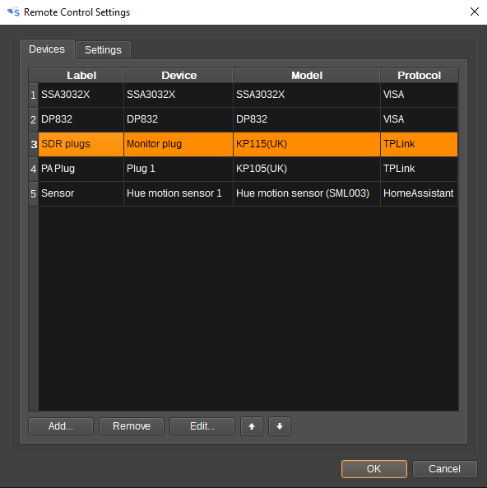Image resolution: width=487 pixels, height=488 pixels.
Task: Click TPLink protocol in PA Plug row
Action: tap(419, 169)
